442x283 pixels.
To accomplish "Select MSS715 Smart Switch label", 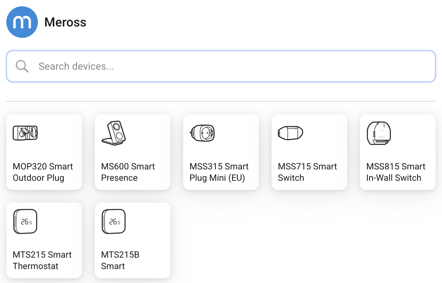I will point(307,172).
